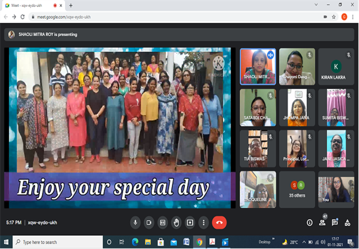Image resolution: width=359 pixels, height=249 pixels.
Task: Click the present now screen-share icon
Action: coord(190,222)
